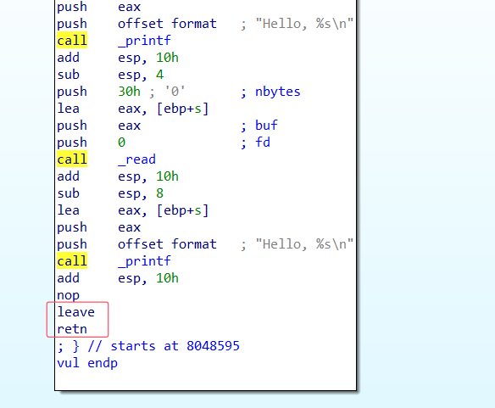Select the leave instruction
Screen dimensions: 495x408
[x=75, y=312]
